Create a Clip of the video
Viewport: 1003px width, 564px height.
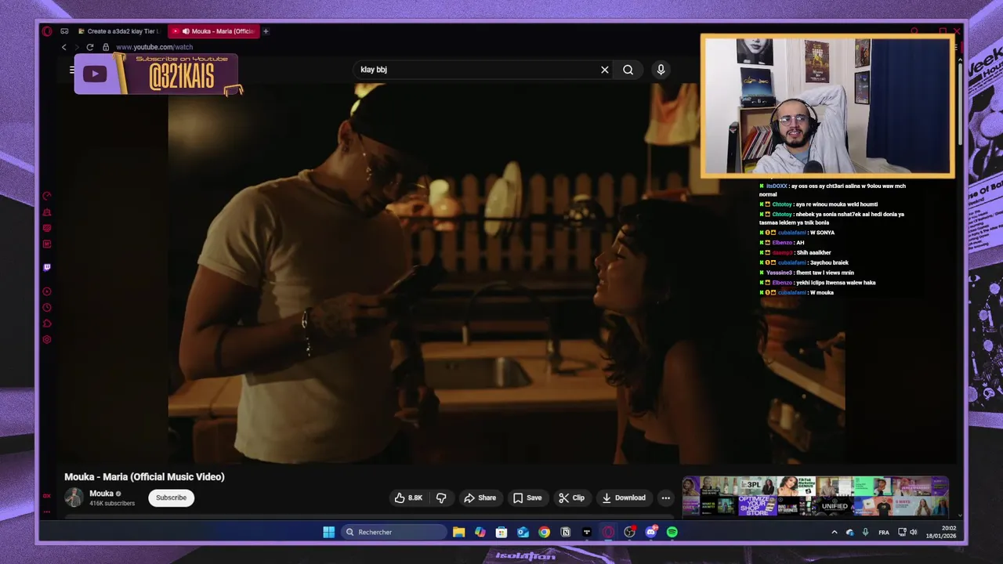click(x=571, y=497)
